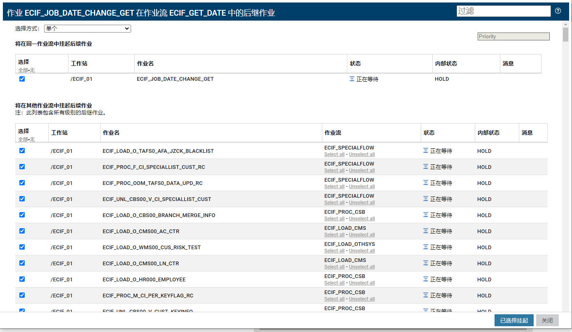Click inside the 过滤 filter input field
The width and height of the screenshot is (572, 332).
click(503, 11)
